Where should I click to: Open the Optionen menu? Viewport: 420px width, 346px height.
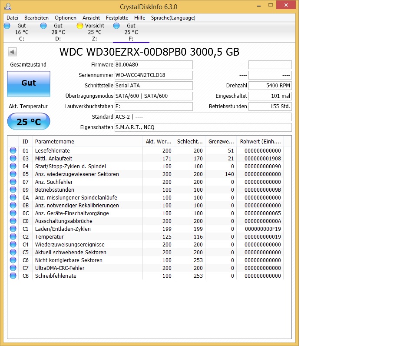click(66, 18)
